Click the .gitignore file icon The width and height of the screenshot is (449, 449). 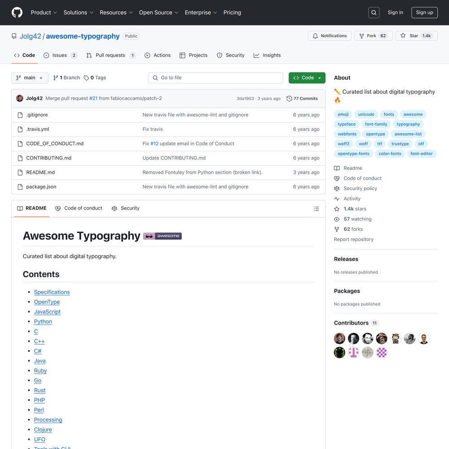(20, 115)
